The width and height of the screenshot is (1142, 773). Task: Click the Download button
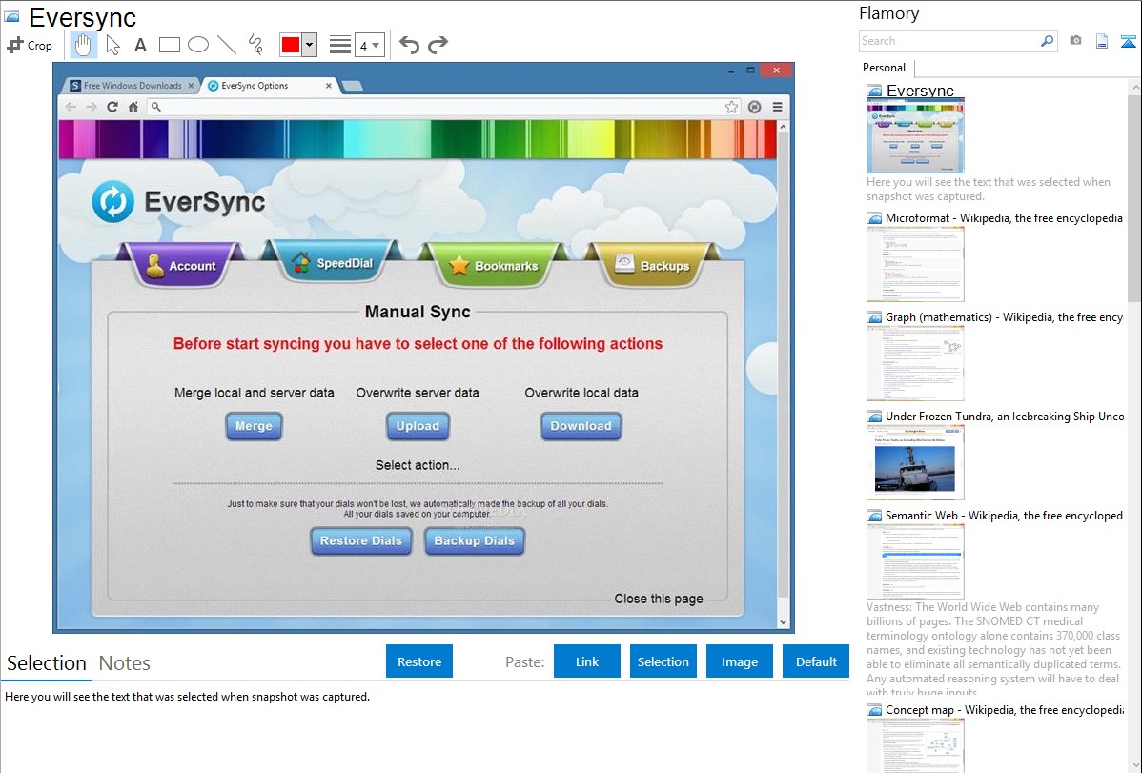coord(581,426)
